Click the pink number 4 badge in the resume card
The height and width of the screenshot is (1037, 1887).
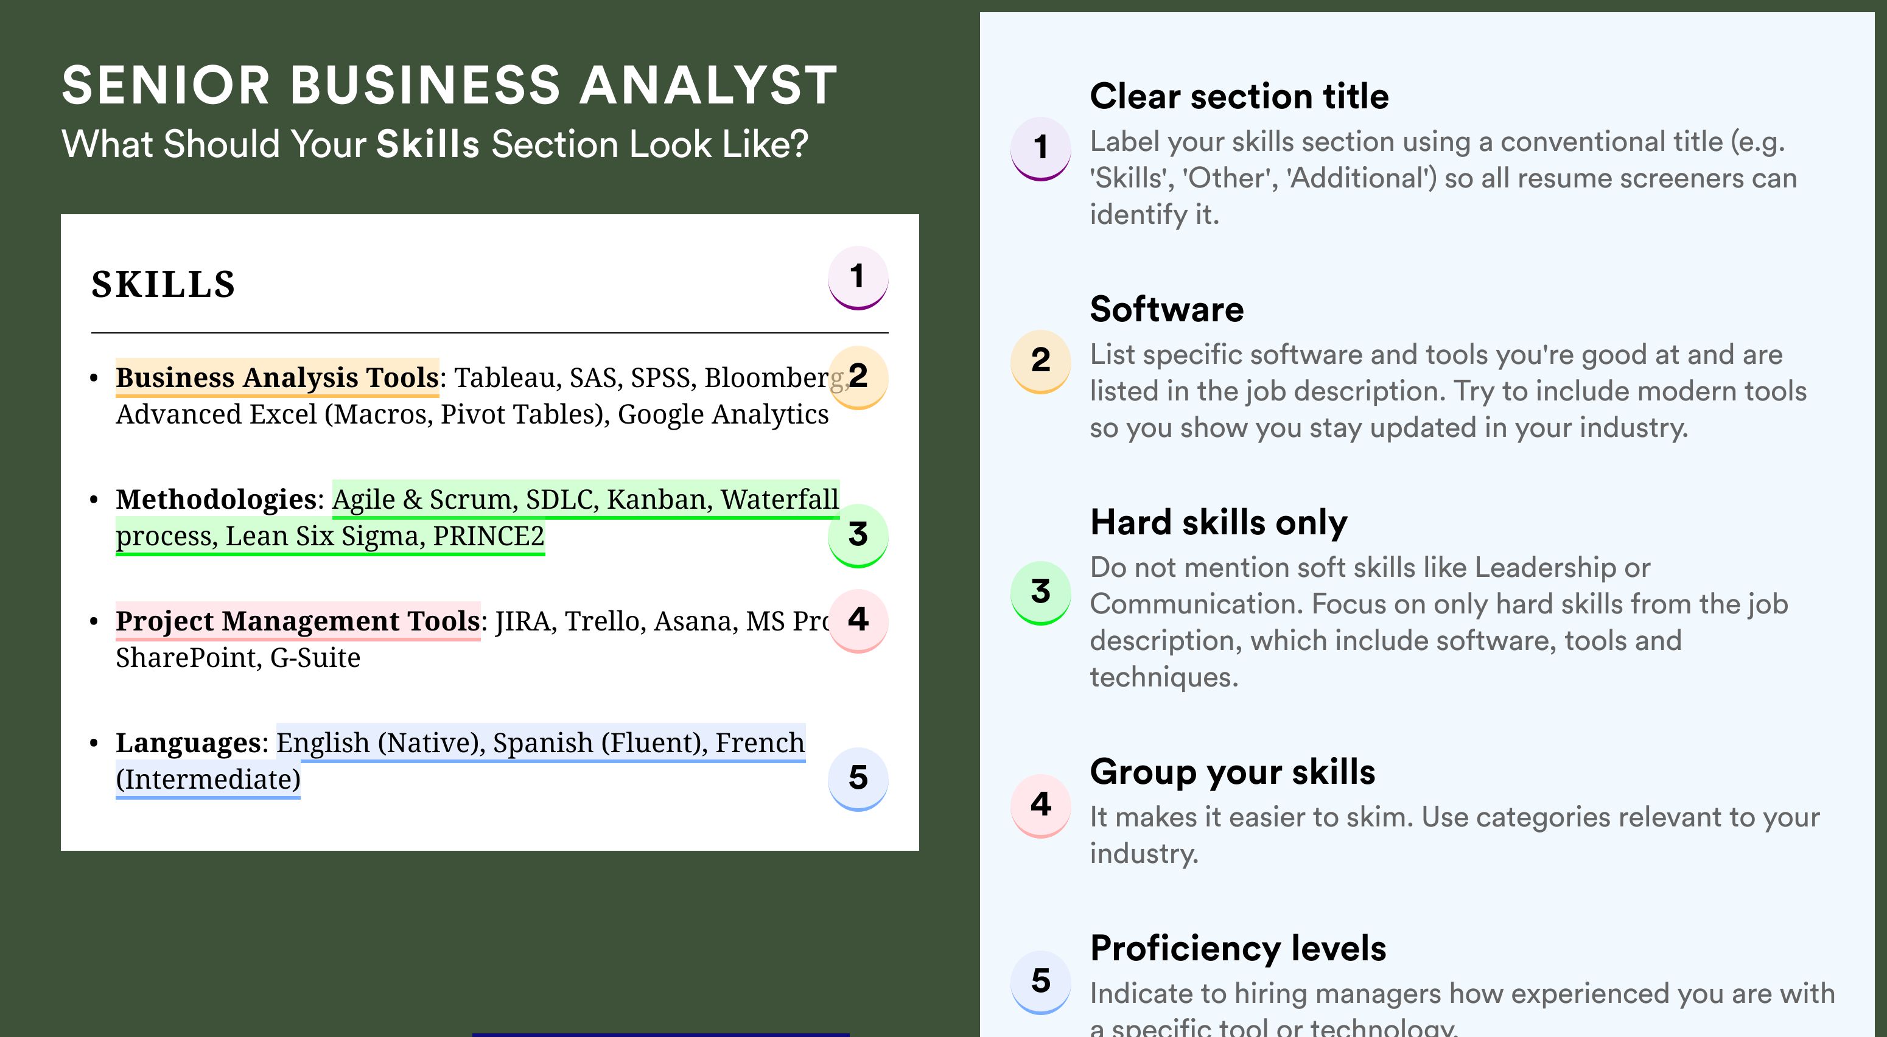pos(858,620)
